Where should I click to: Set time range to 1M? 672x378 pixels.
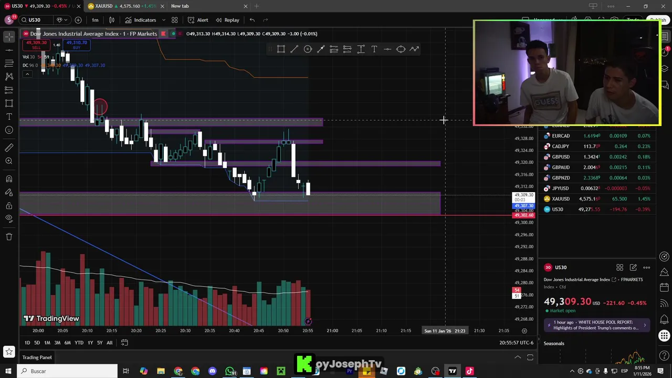[x=47, y=343]
